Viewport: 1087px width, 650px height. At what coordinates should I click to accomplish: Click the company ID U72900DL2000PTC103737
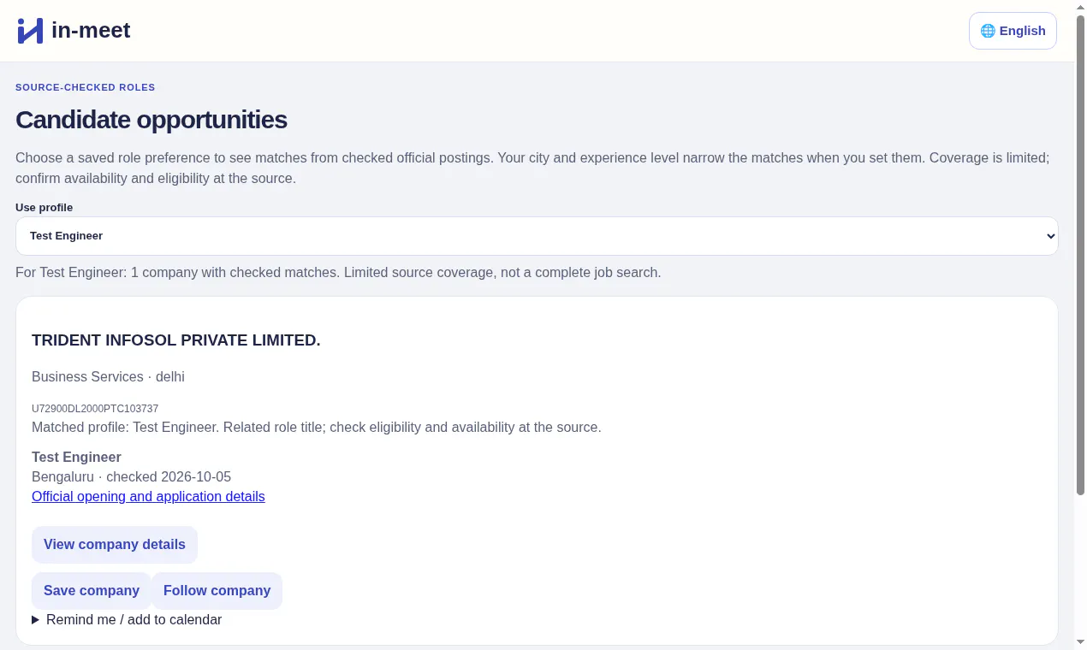click(x=95, y=409)
